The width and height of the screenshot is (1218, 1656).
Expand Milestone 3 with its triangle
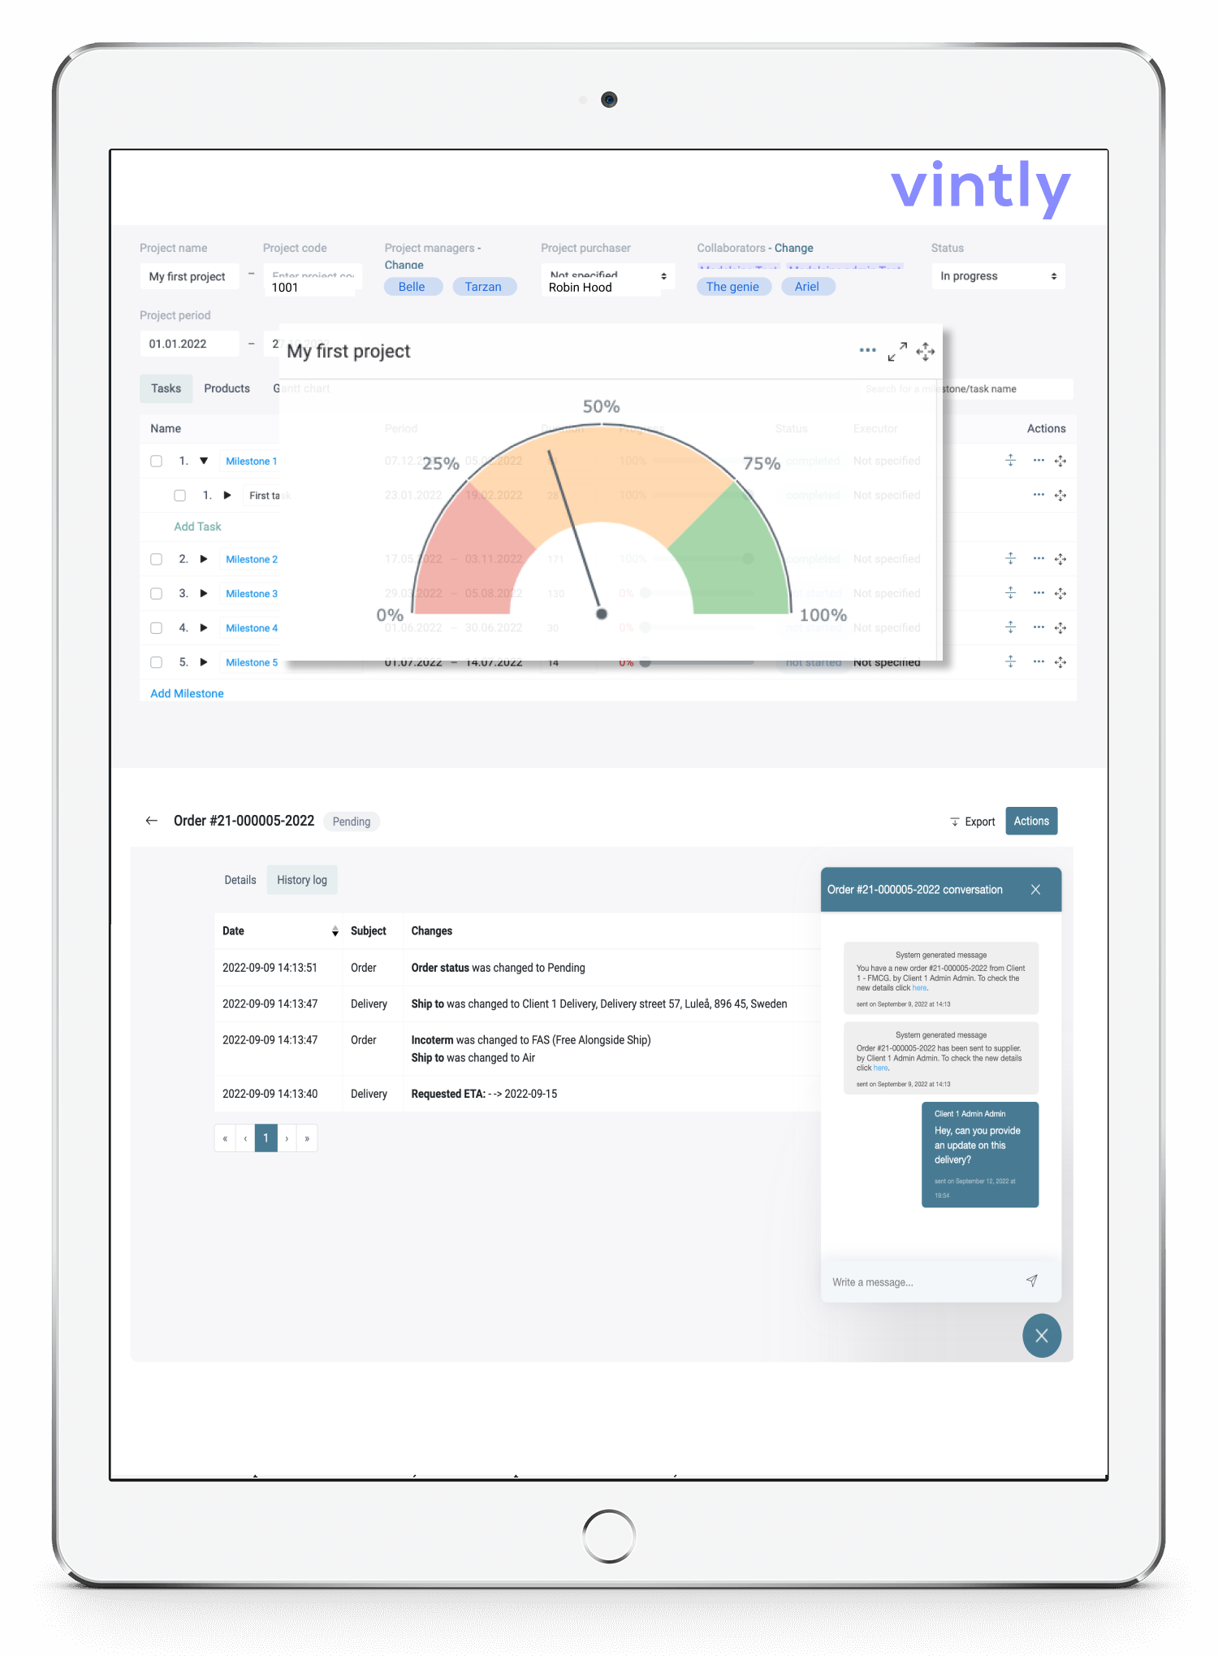pos(204,593)
